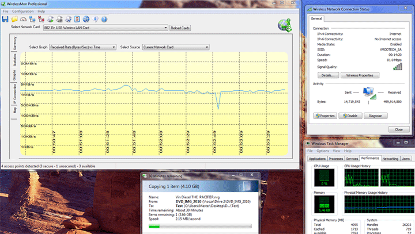Click the connected computers network icon

pos(32,19)
